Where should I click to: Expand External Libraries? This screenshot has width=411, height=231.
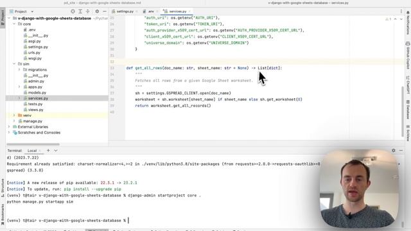10,127
